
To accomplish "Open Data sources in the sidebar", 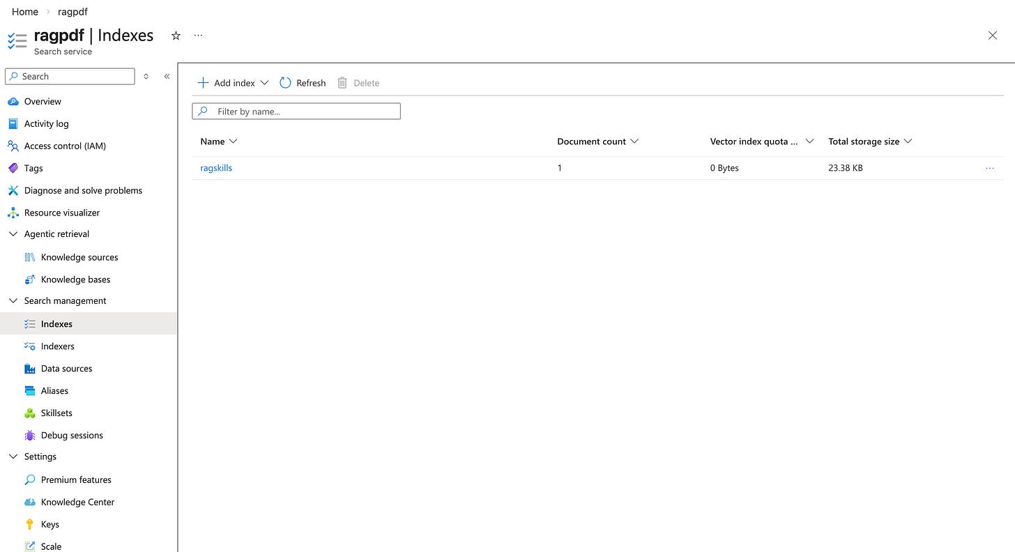I will pos(66,369).
